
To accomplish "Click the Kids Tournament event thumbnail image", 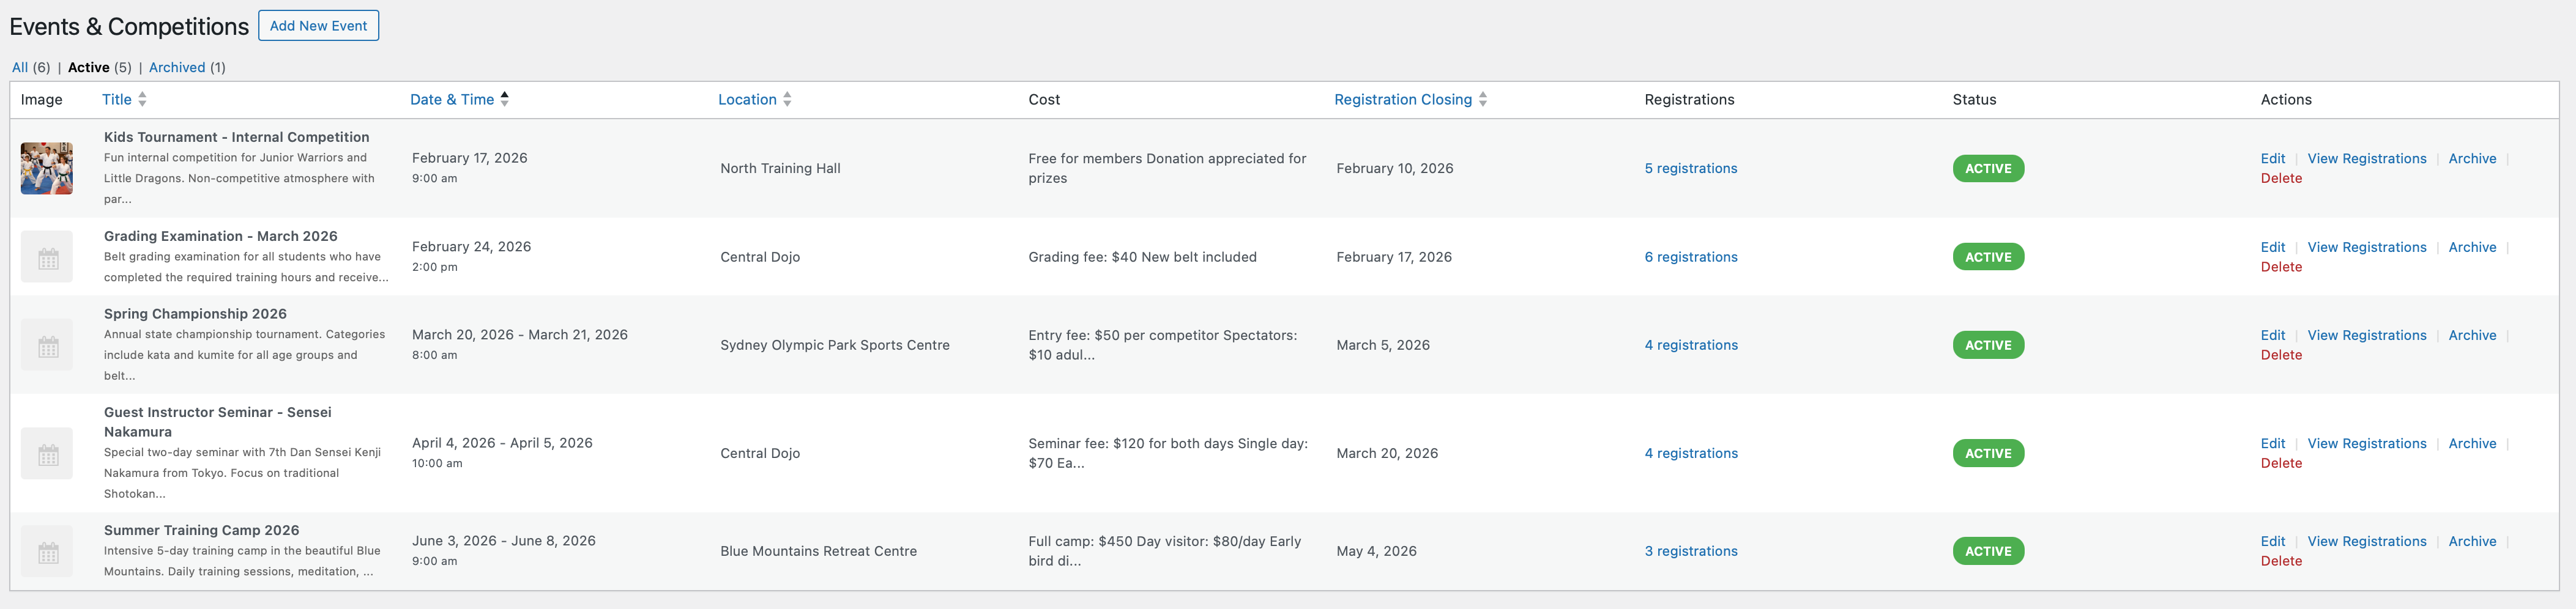I will 47,168.
